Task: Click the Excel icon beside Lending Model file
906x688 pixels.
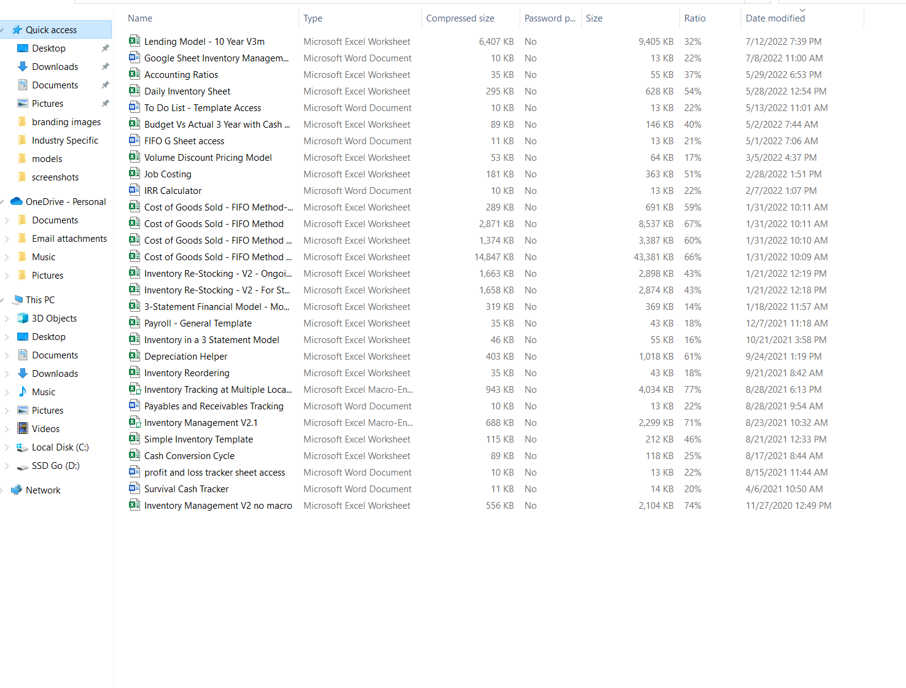Action: point(134,41)
